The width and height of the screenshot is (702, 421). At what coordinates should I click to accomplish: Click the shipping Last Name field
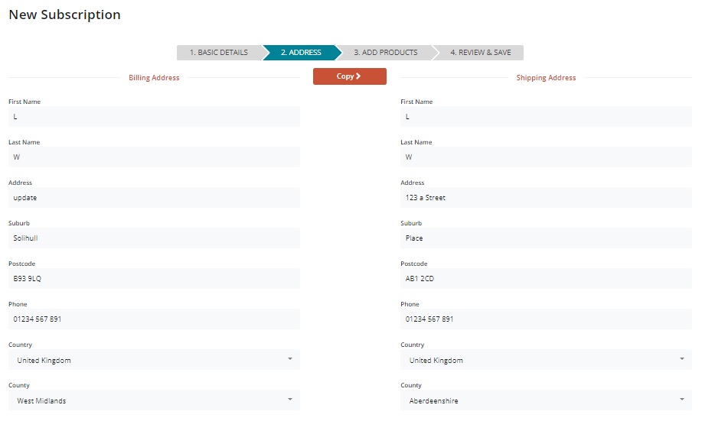tap(546, 157)
